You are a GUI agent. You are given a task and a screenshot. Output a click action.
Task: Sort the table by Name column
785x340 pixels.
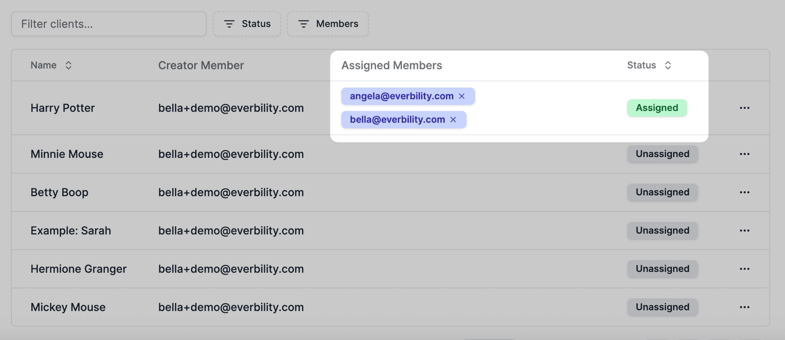click(x=52, y=65)
